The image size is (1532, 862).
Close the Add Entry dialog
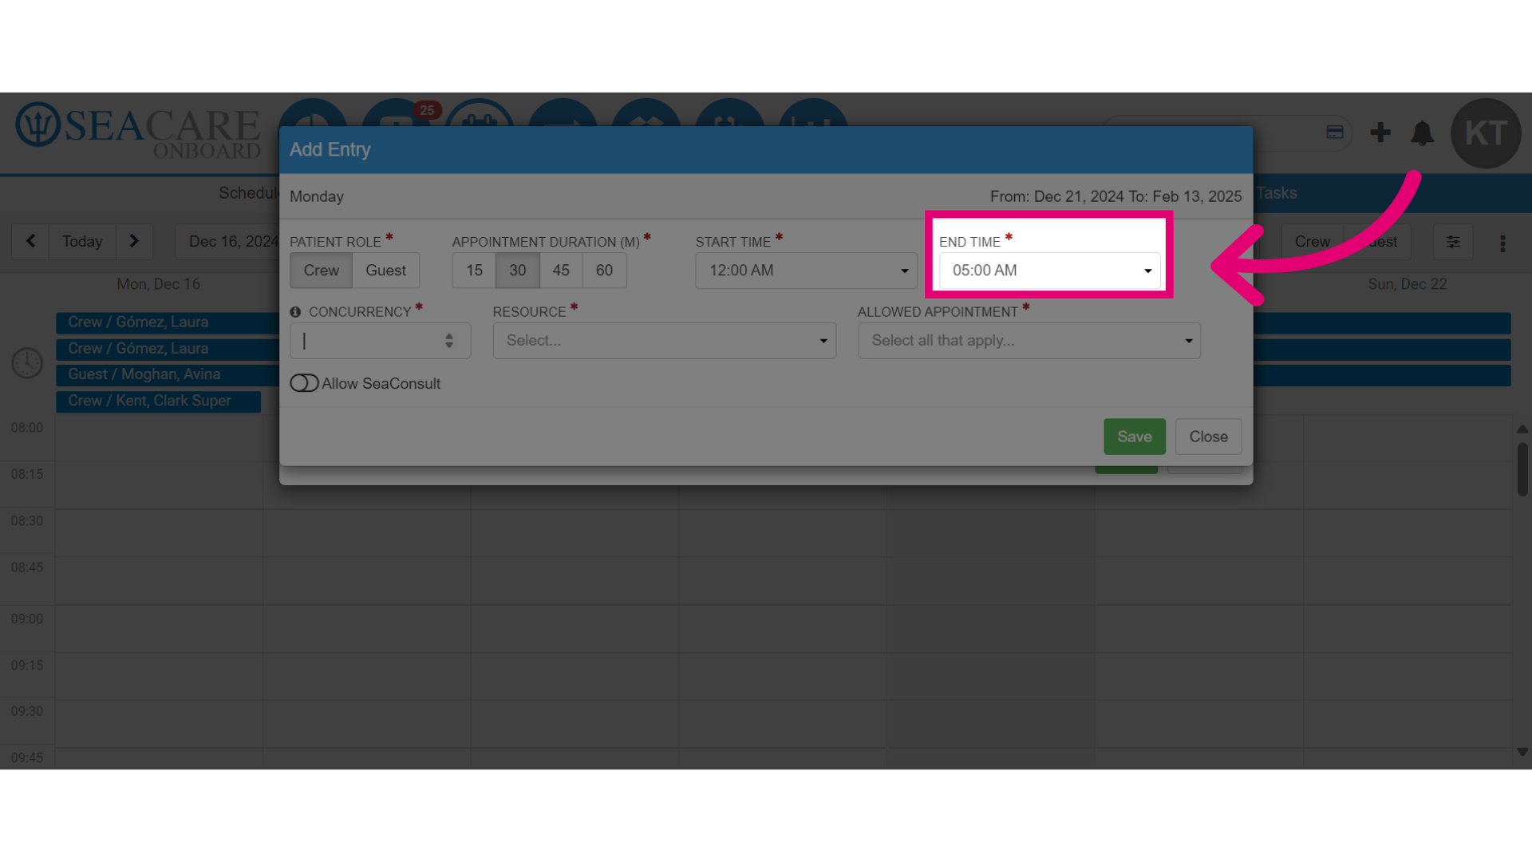pos(1208,437)
